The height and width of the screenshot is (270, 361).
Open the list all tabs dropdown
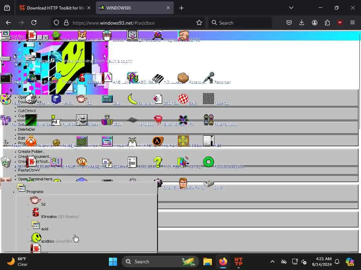coord(291,8)
